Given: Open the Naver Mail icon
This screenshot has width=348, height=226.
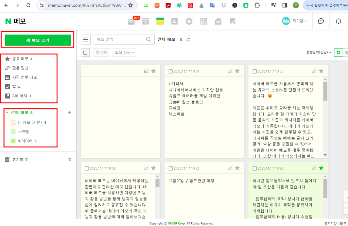Looking at the screenshot, I should pyautogui.click(x=132, y=21).
